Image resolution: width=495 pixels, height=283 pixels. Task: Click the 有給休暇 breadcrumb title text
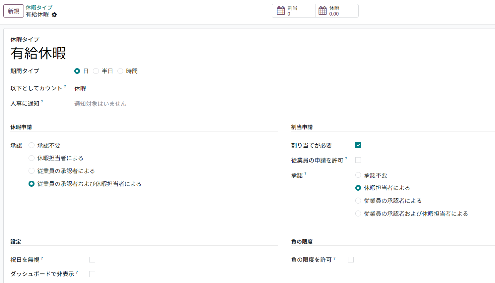(x=37, y=15)
